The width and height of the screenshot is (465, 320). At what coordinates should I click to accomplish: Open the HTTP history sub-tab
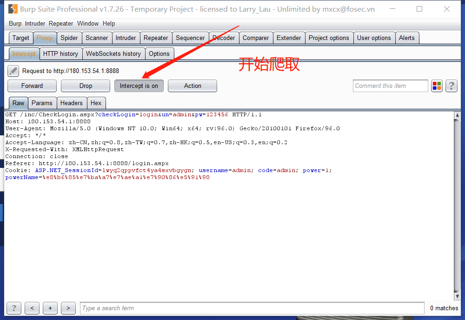click(x=60, y=53)
